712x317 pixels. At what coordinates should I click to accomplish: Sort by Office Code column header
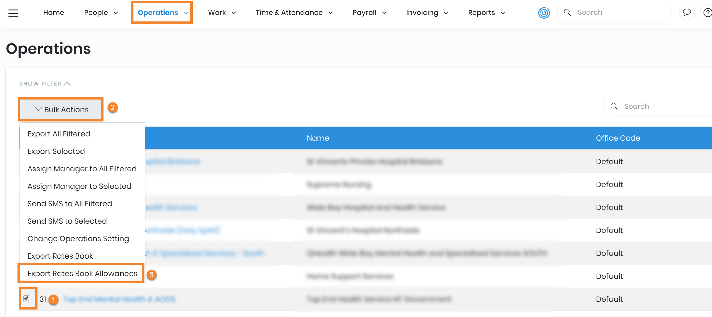[x=618, y=138]
